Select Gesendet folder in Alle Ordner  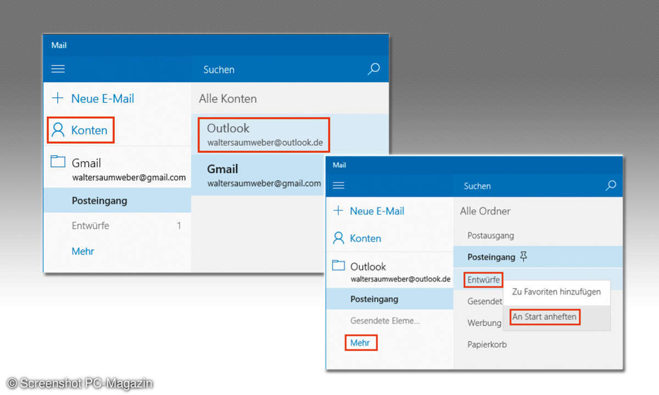point(484,301)
